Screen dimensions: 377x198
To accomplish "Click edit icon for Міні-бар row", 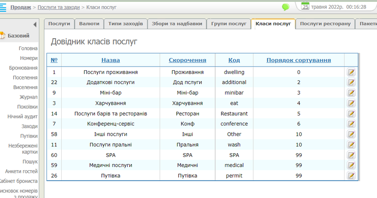I will pos(351,93).
